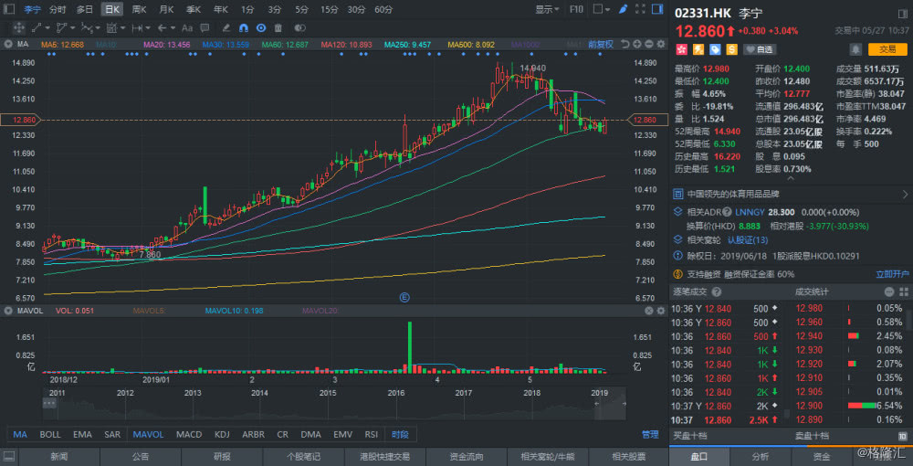Open the 资金流向 capital flow tab
The image size is (913, 466).
pyautogui.click(x=467, y=457)
